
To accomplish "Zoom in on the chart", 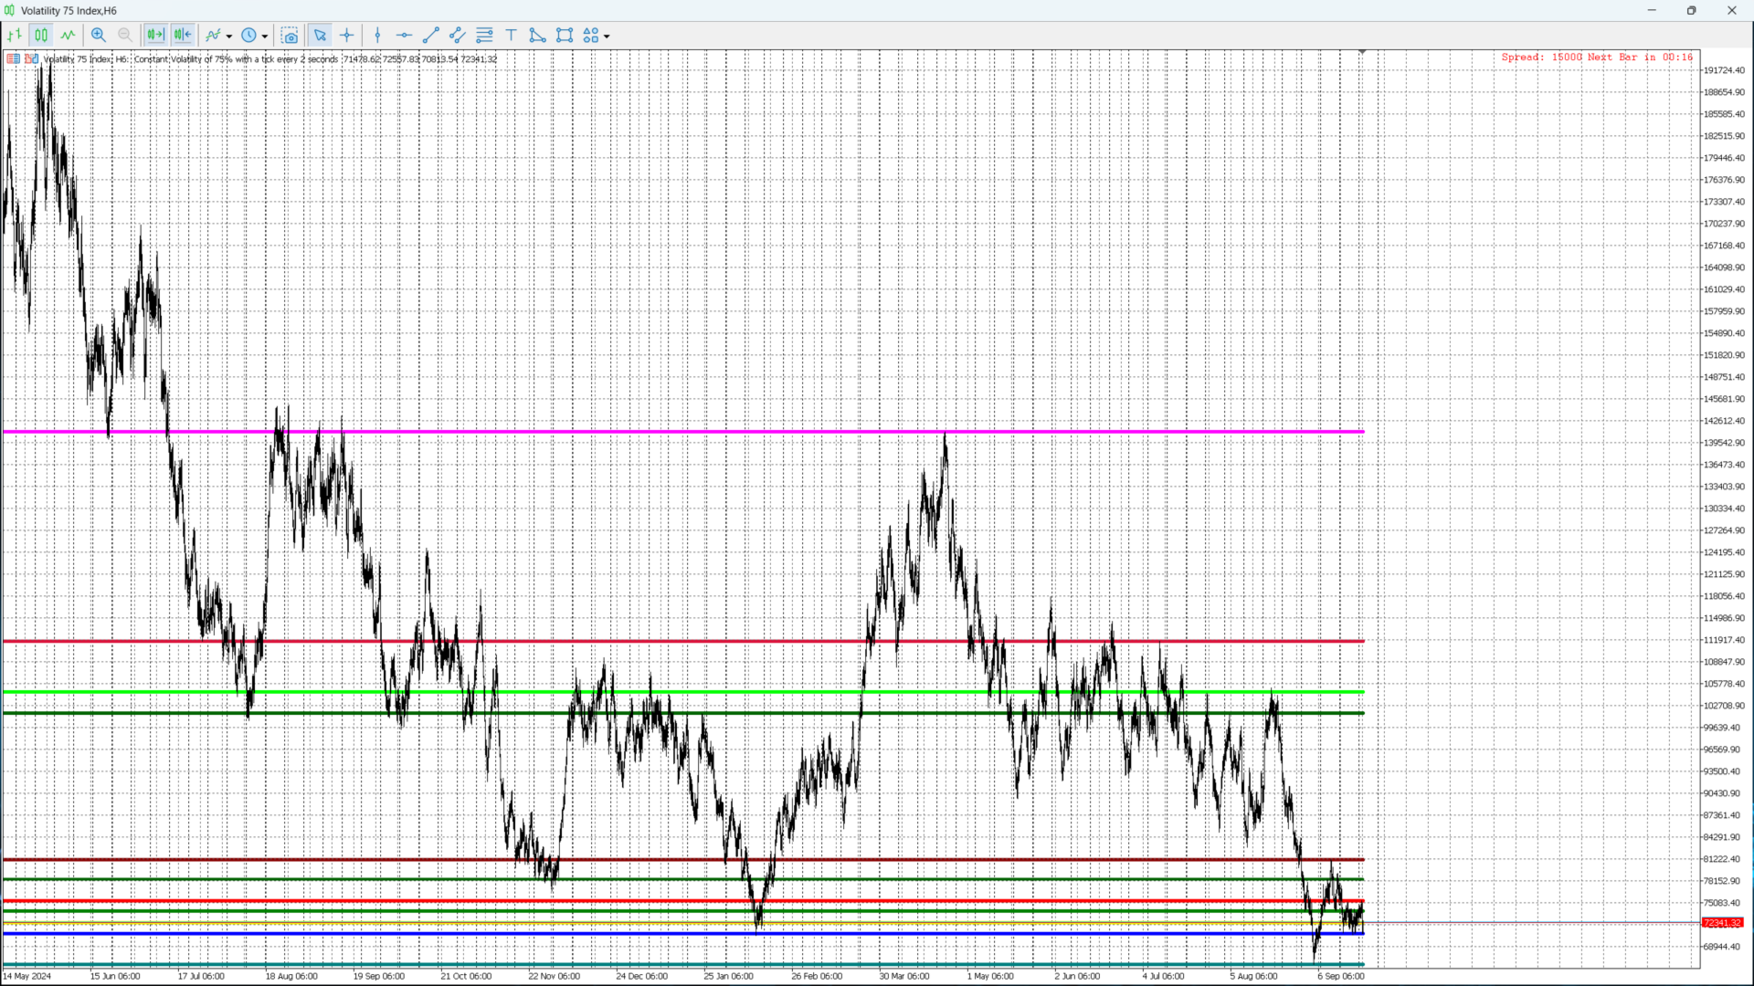I will pos(99,36).
